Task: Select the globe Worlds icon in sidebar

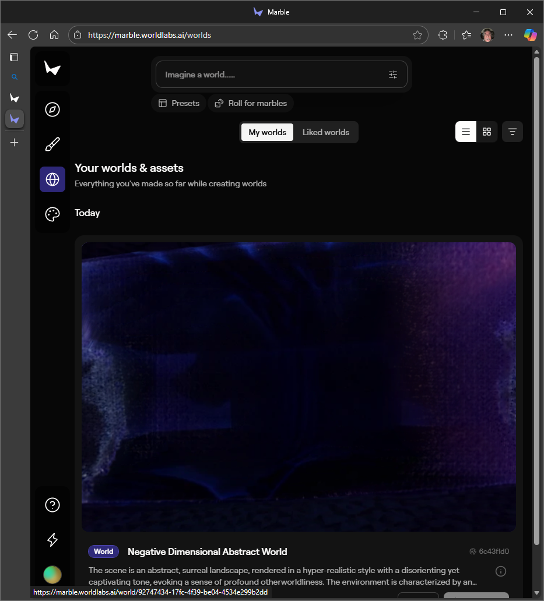Action: 52,179
